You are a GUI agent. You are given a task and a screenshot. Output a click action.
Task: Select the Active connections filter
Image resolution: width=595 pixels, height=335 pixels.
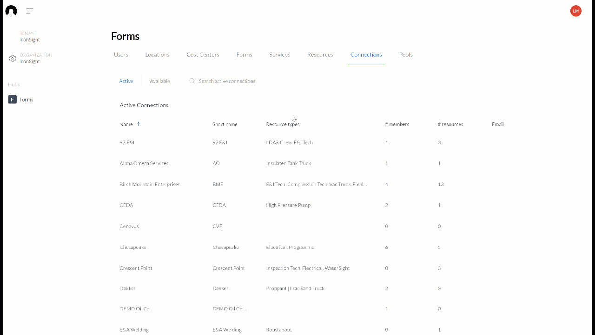[126, 81]
